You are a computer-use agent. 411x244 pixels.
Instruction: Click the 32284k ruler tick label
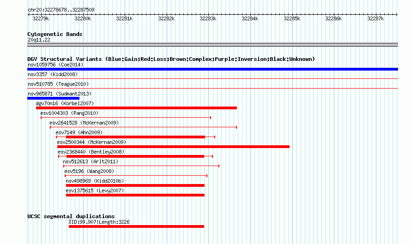250,18
